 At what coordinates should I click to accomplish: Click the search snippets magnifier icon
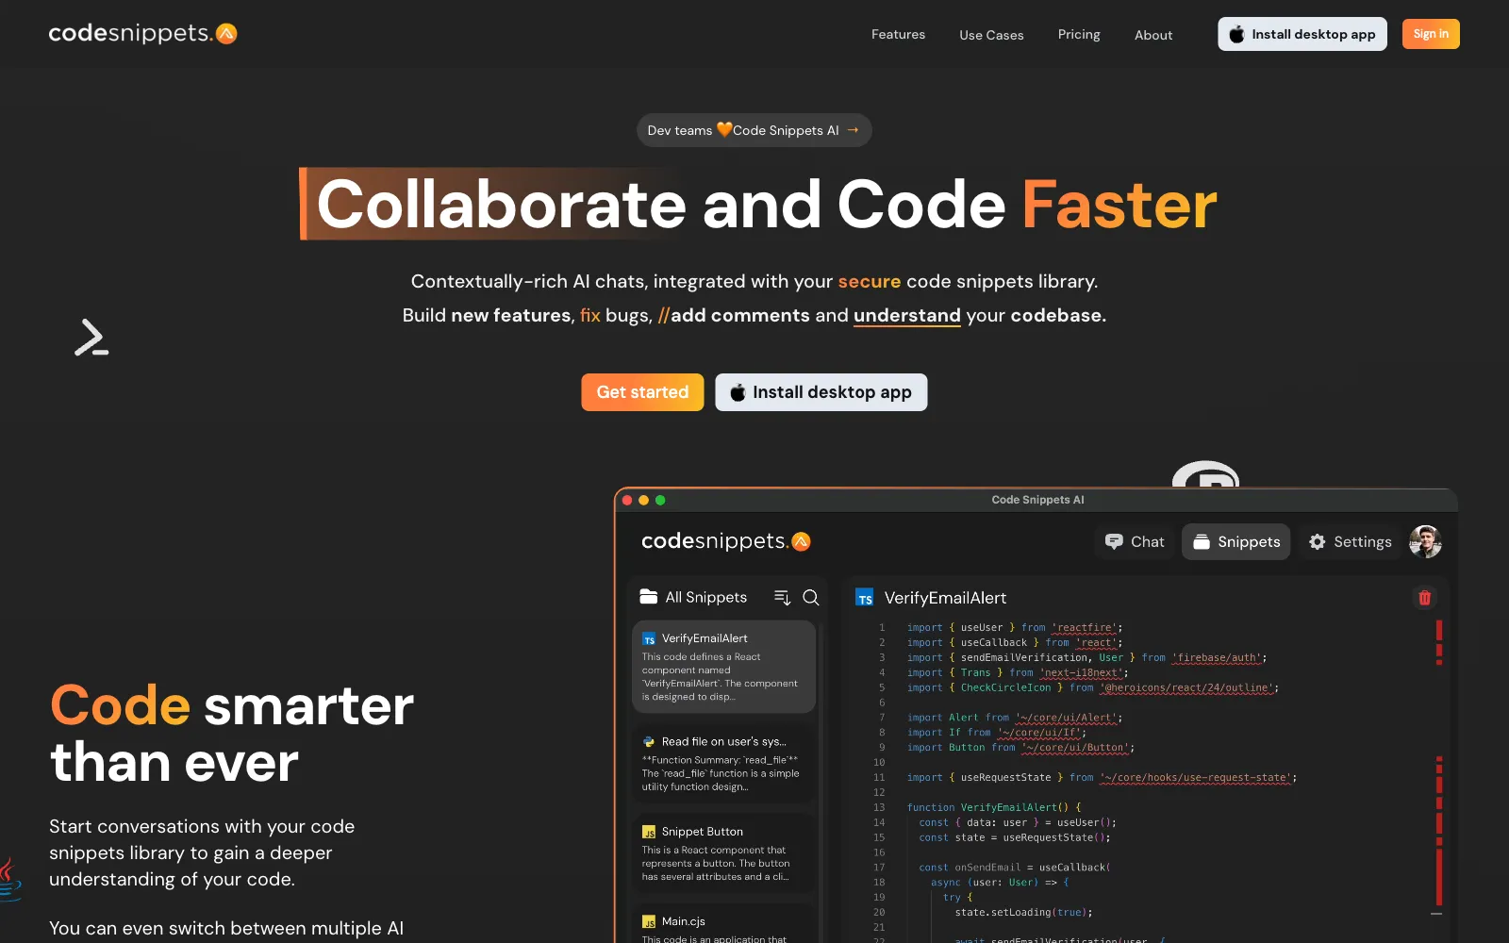pyautogui.click(x=810, y=597)
